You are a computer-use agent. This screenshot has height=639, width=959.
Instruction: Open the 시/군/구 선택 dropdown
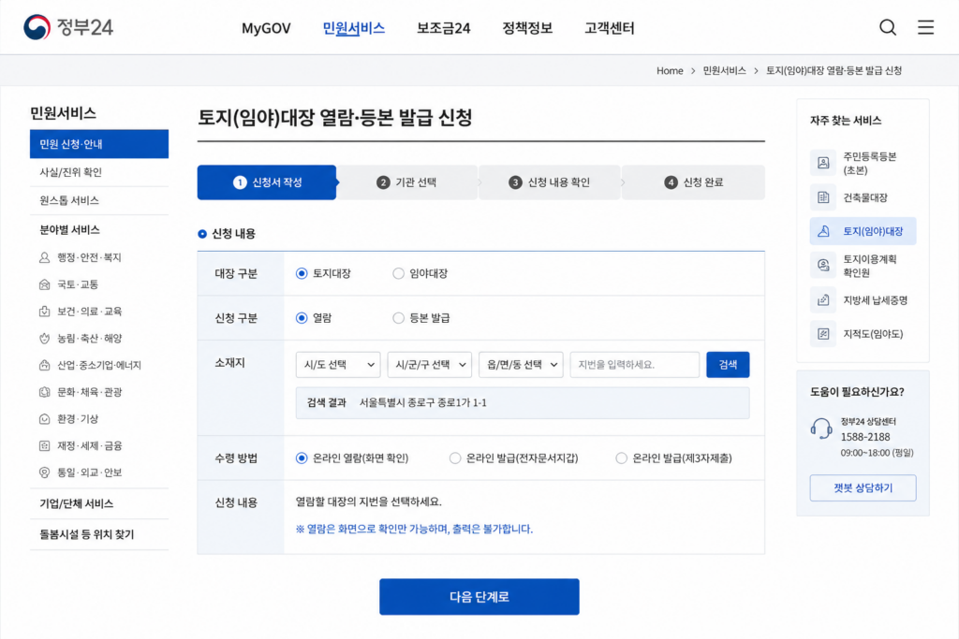coord(429,365)
